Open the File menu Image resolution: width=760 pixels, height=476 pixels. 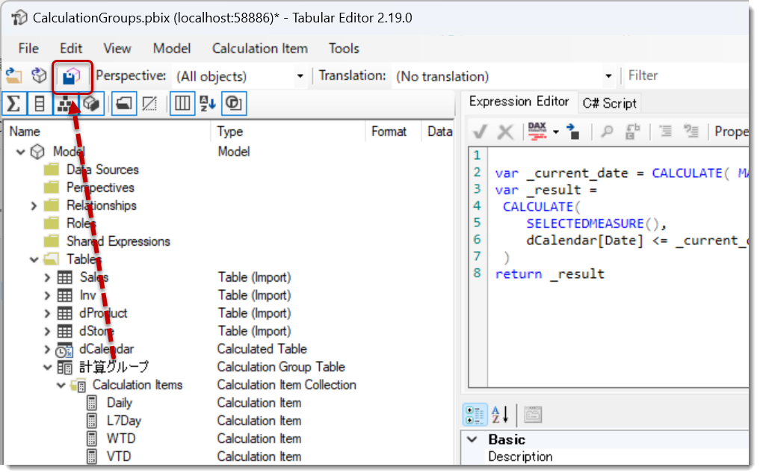pos(28,49)
